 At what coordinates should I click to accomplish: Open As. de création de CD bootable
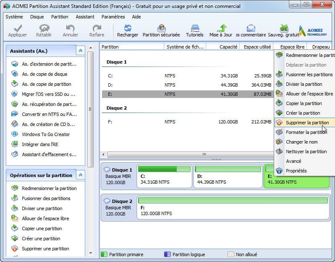click(43, 124)
